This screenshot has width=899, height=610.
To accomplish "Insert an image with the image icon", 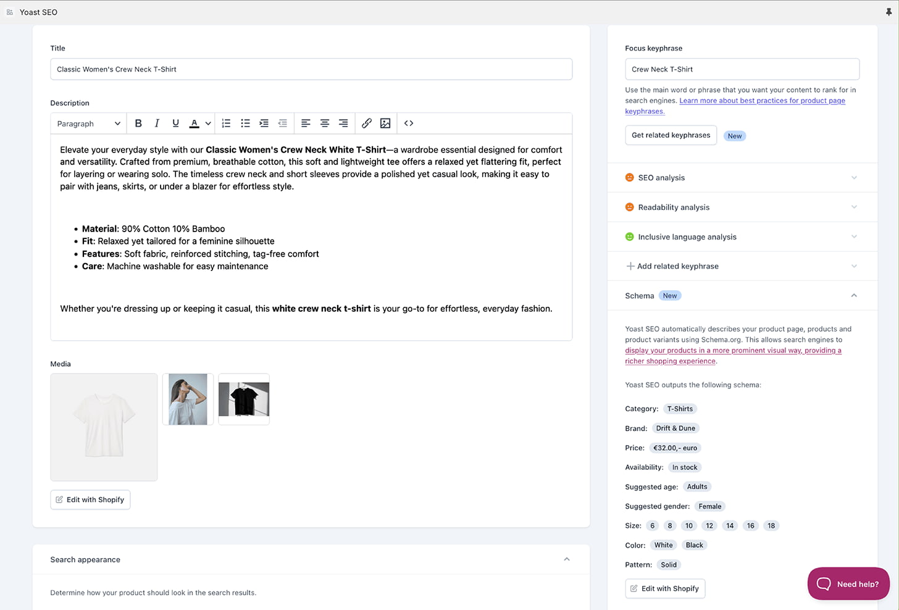I will click(385, 123).
